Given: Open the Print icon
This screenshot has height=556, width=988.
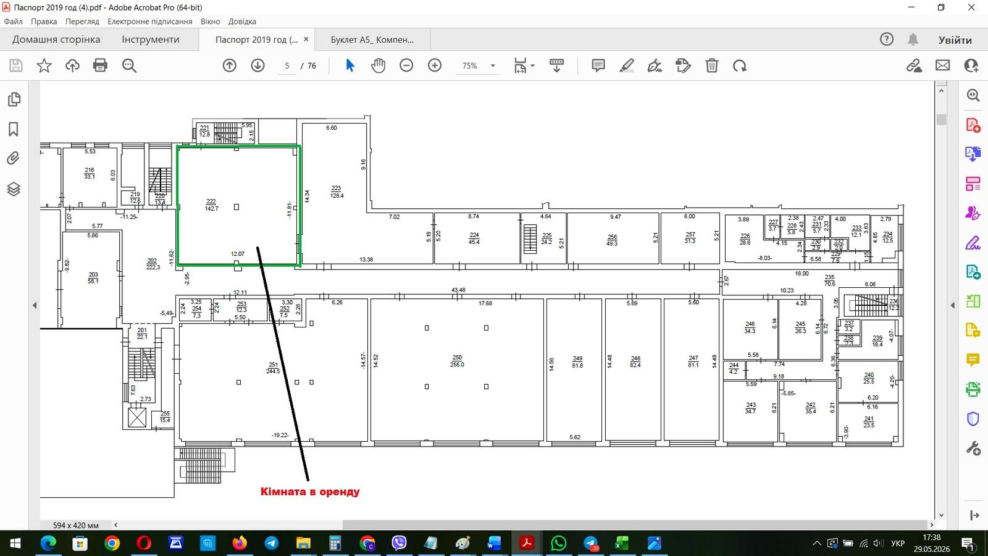Looking at the screenshot, I should (100, 65).
